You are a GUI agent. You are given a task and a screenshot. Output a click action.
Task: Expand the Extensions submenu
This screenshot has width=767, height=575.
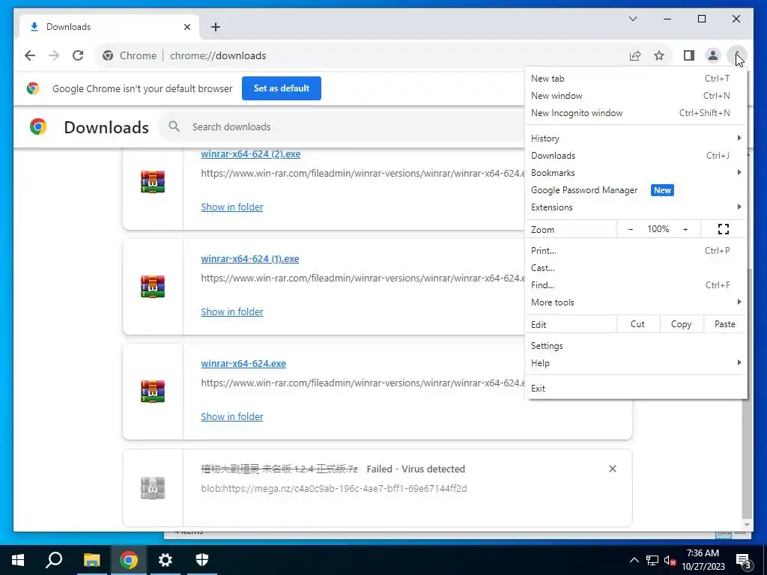point(635,207)
